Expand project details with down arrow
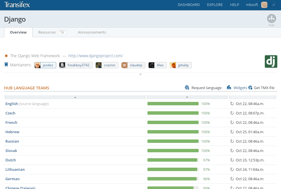 [140, 74]
